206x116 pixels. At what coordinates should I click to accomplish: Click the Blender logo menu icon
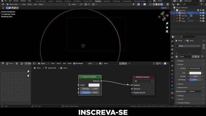tap(2, 1)
